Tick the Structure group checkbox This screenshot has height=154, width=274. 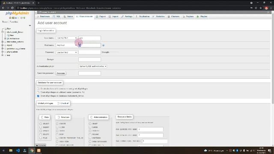[x=59, y=117]
